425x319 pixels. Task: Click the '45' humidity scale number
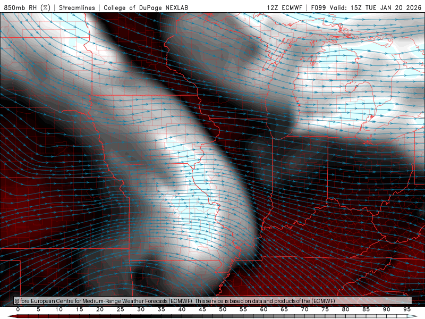pyautogui.click(x=202, y=309)
